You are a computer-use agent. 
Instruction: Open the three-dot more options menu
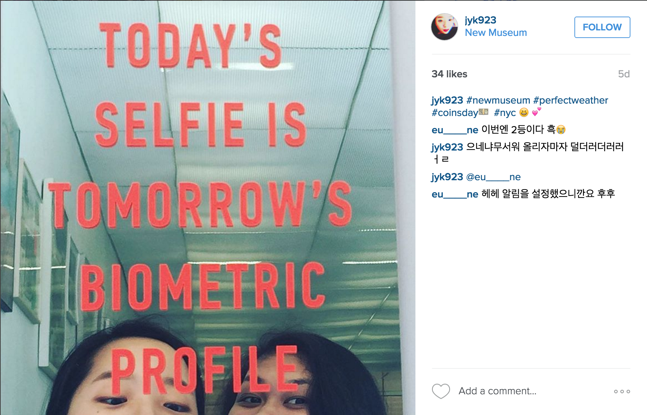click(622, 391)
